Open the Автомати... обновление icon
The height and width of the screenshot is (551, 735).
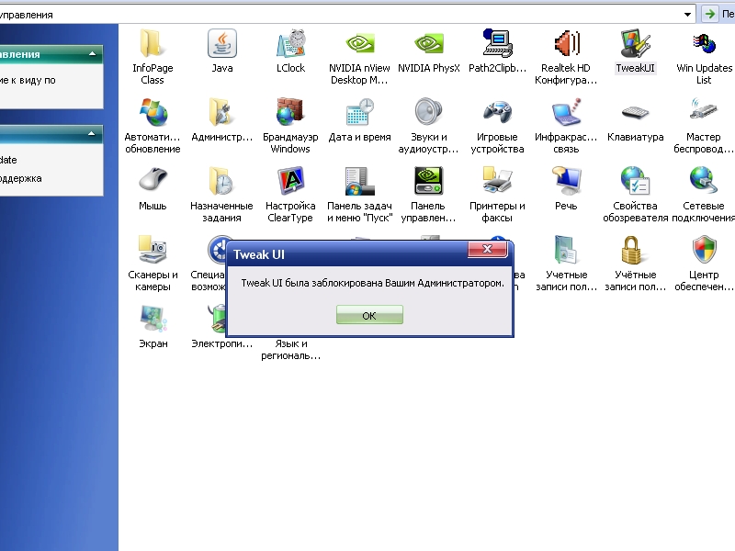pos(153,112)
